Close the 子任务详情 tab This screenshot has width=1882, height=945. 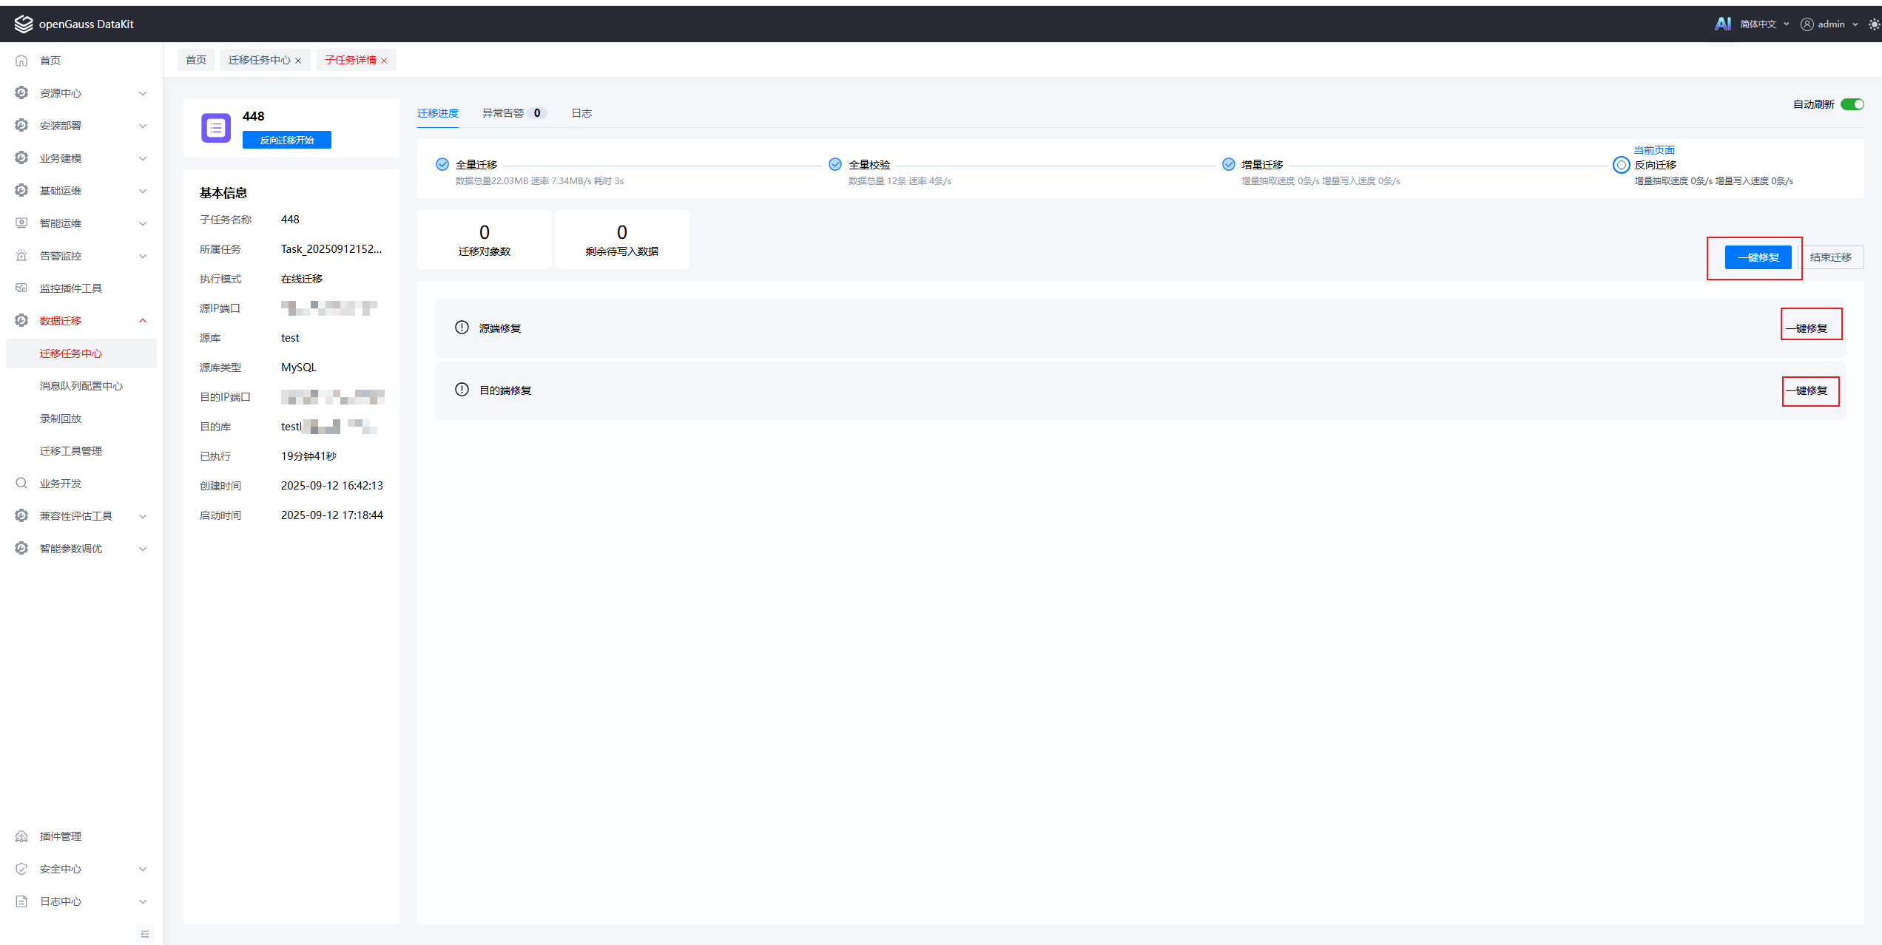coord(384,61)
